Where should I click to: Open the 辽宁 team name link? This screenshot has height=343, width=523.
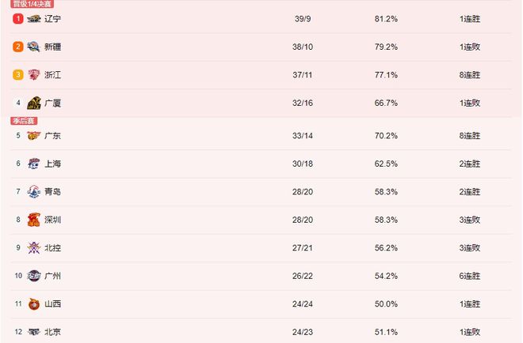pos(53,19)
